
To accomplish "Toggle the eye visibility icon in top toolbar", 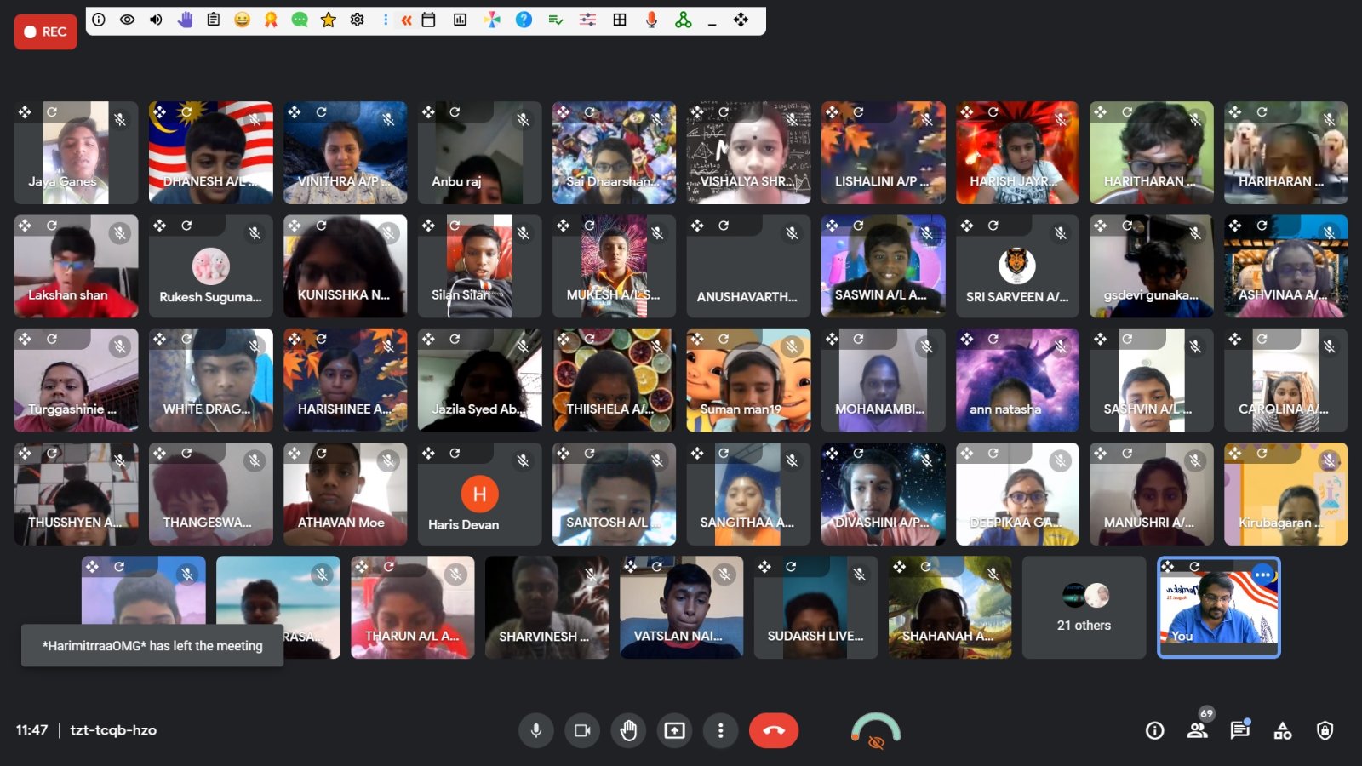I will [127, 20].
